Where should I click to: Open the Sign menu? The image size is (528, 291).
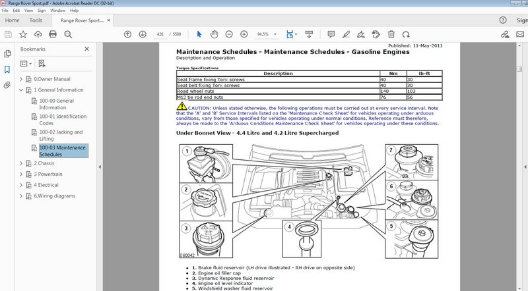pos(42,11)
